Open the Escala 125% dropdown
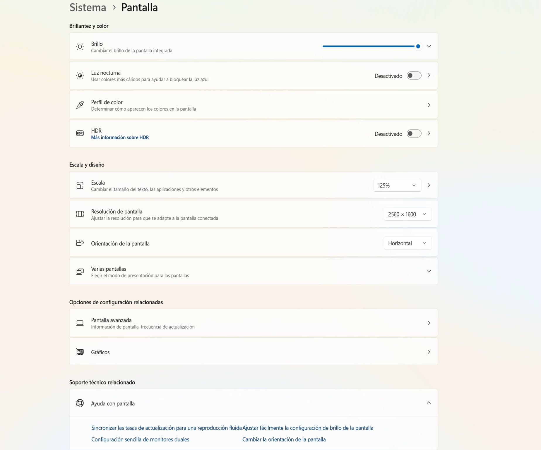The width and height of the screenshot is (541, 450). coord(397,185)
